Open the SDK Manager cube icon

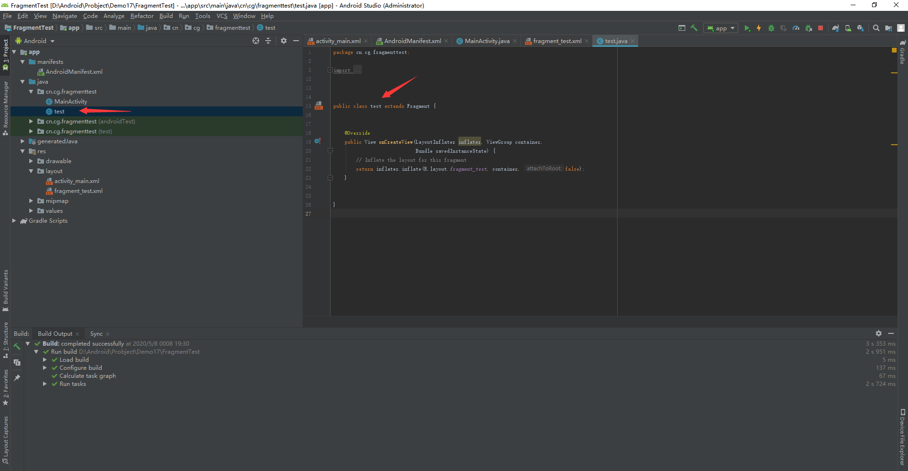coord(860,28)
